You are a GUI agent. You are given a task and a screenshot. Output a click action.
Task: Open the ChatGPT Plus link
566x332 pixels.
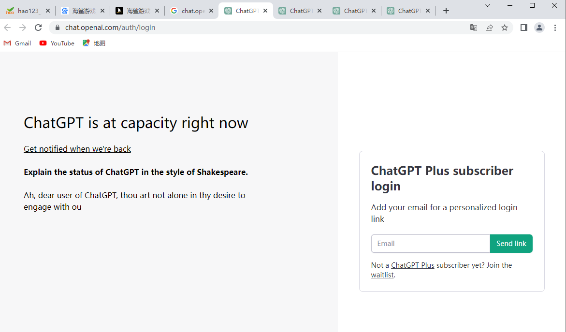tap(413, 265)
